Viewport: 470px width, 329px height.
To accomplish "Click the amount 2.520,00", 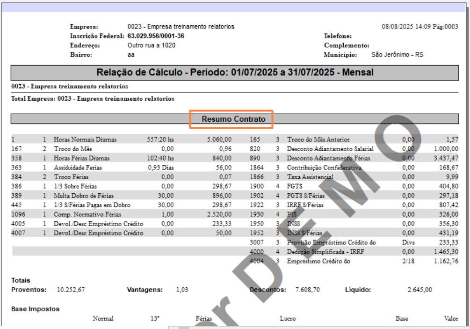I will (219, 214).
